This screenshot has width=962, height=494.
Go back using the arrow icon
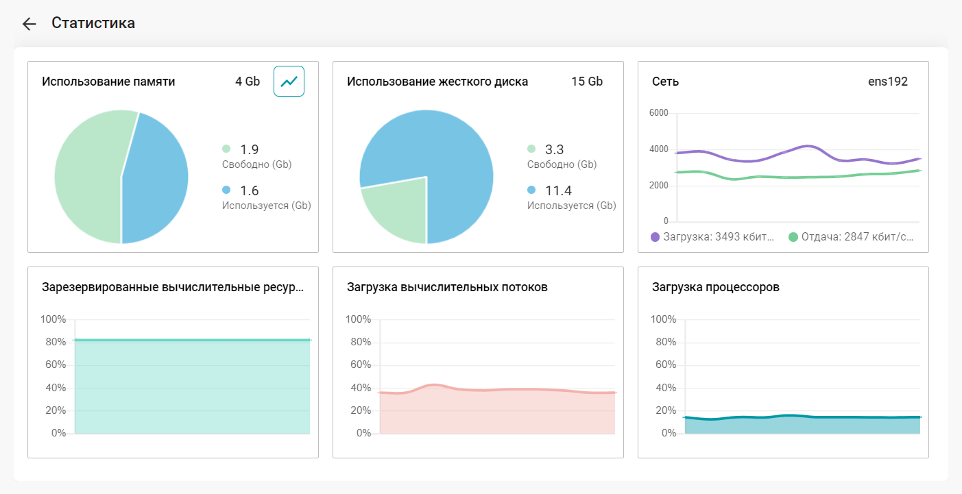[x=29, y=24]
